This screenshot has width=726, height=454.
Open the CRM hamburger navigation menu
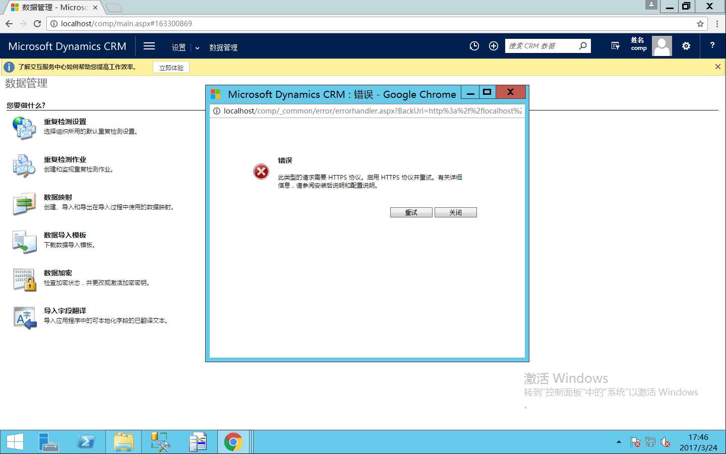point(149,46)
